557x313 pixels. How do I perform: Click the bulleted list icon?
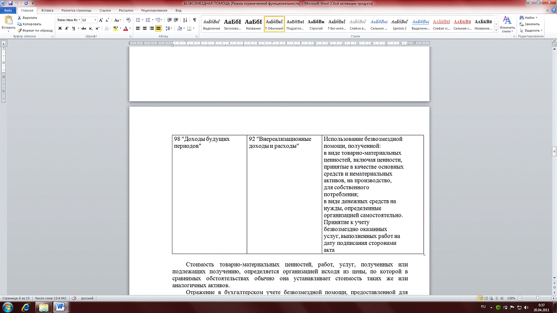pos(138,20)
